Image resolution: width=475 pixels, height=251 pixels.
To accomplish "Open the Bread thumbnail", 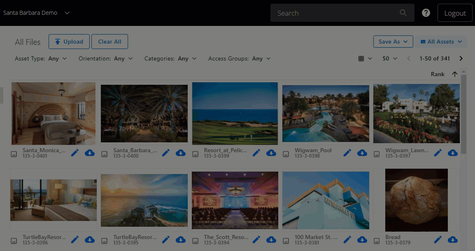I will pos(416,200).
